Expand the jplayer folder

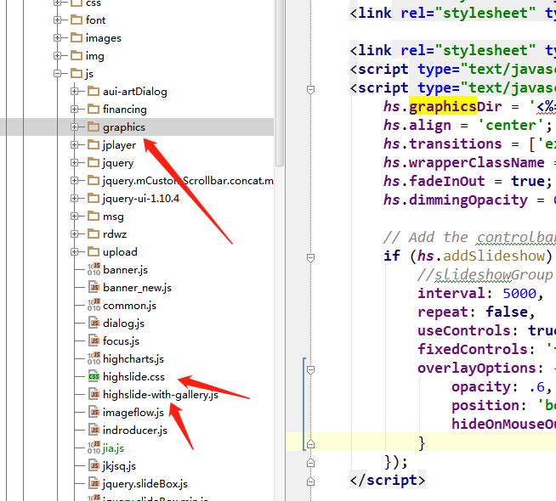[74, 145]
